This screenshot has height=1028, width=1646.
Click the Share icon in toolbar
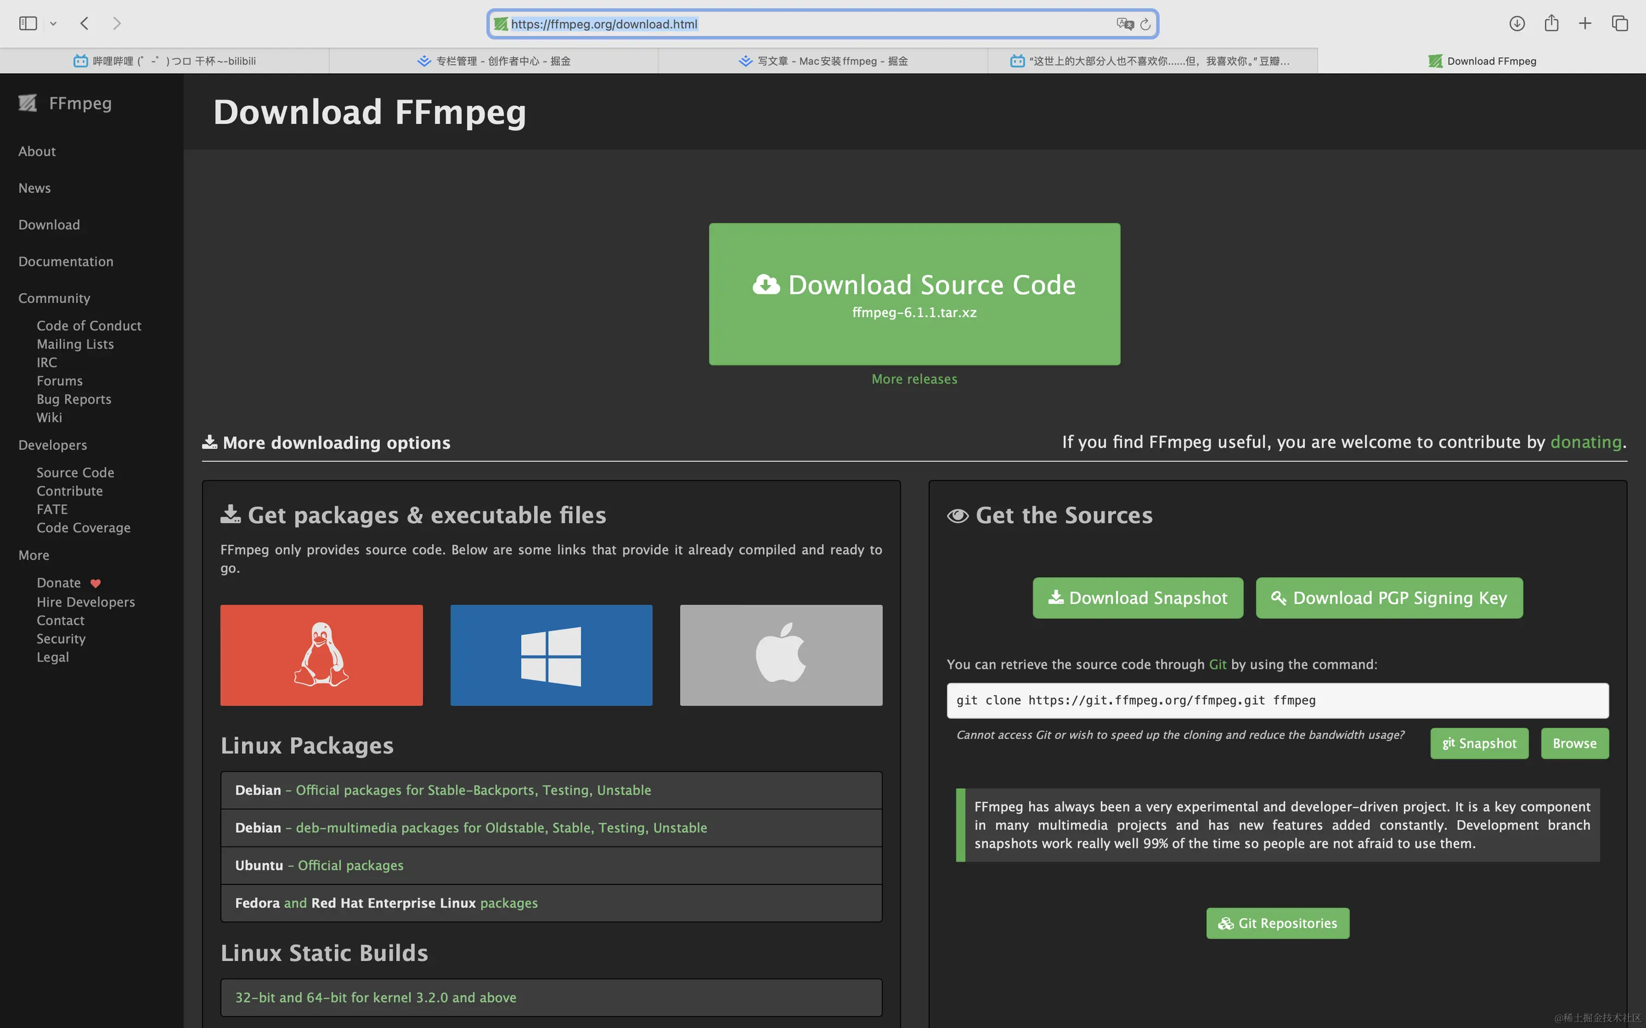click(x=1551, y=24)
